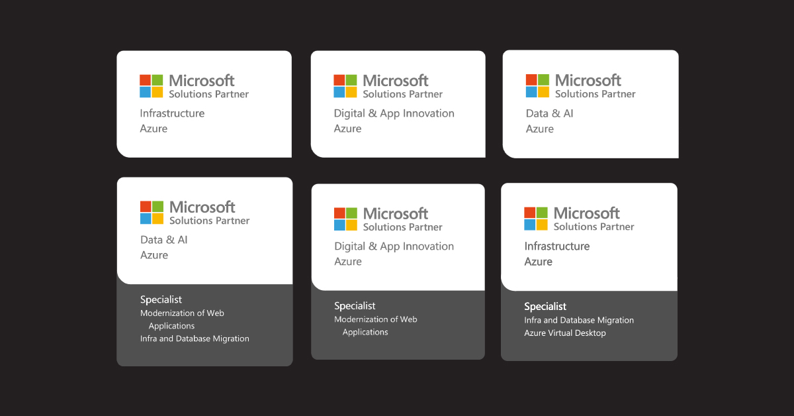
Task: Click the Microsoft logo on the Digital & App Innovation badge without Specialist section
Action: click(345, 86)
